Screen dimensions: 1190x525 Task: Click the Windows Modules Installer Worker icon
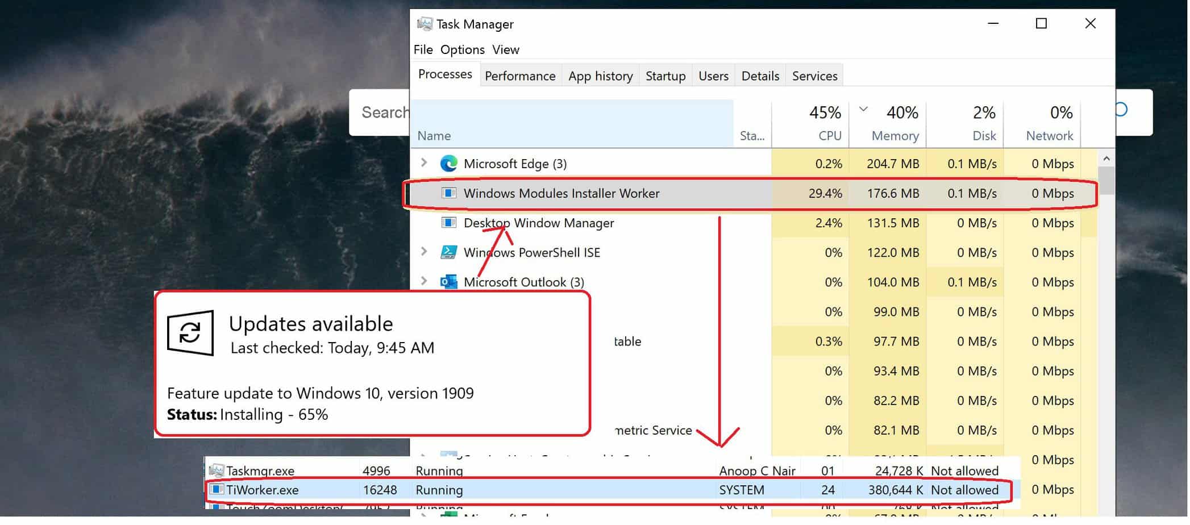point(449,193)
